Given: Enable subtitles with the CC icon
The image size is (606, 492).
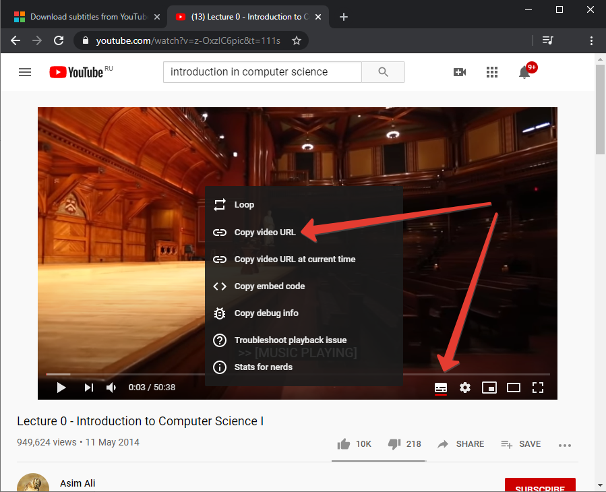Looking at the screenshot, I should tap(441, 388).
